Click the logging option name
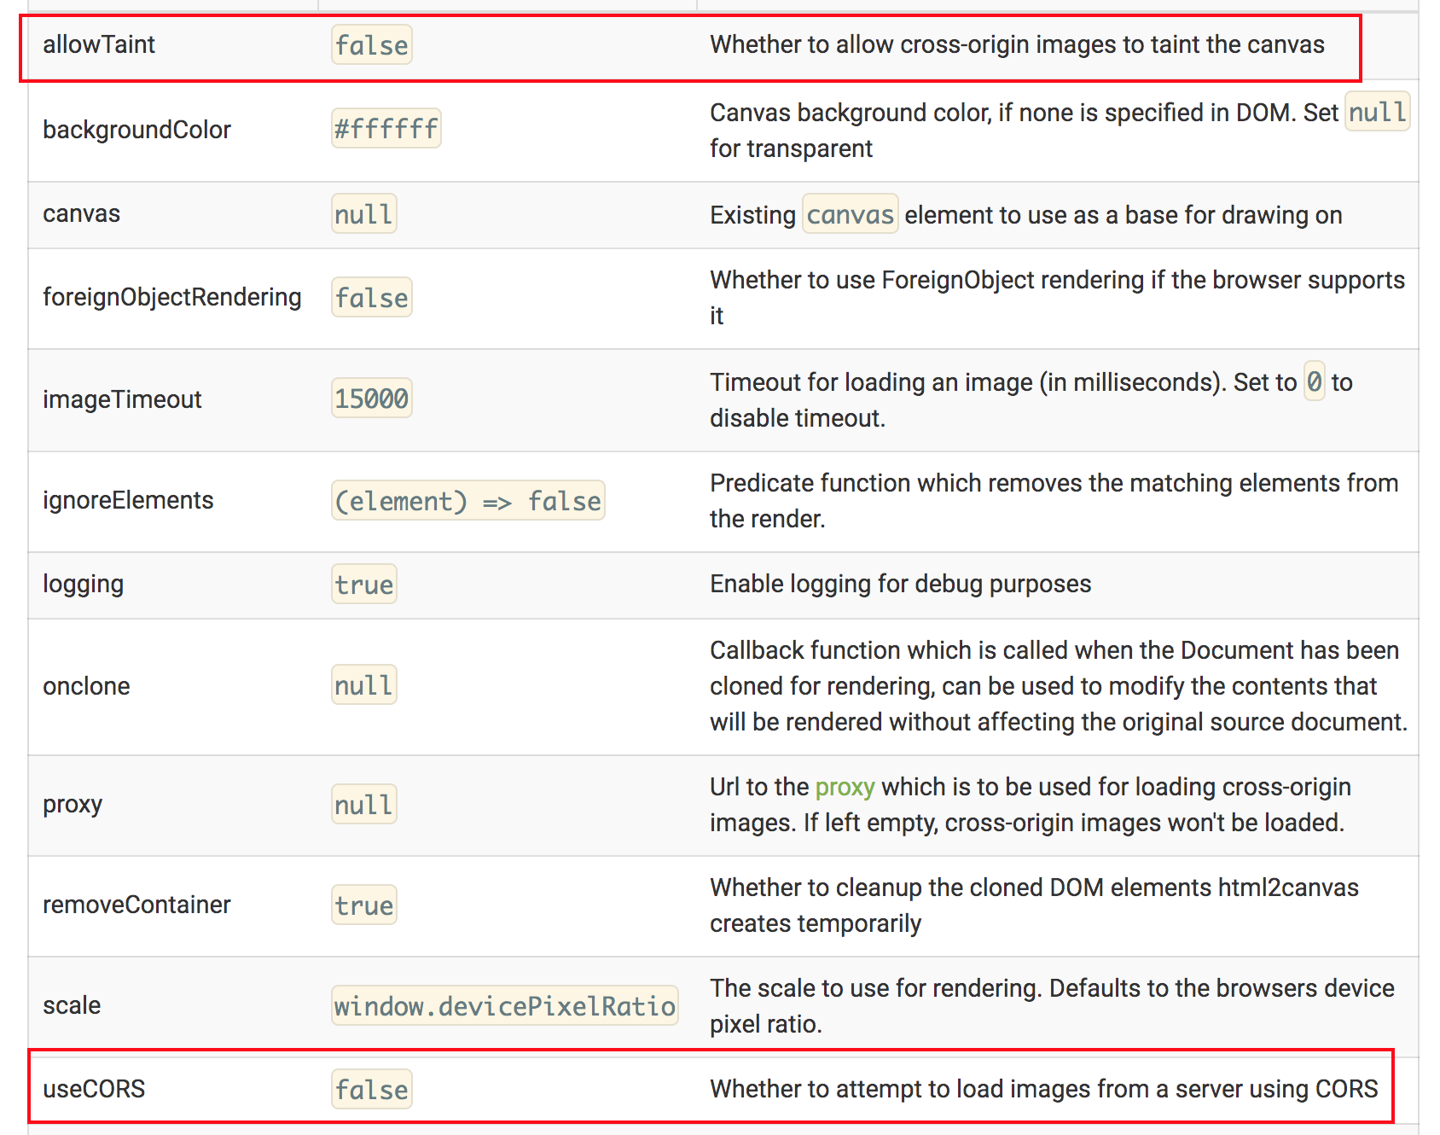Screen dimensions: 1440x1135 83,585
